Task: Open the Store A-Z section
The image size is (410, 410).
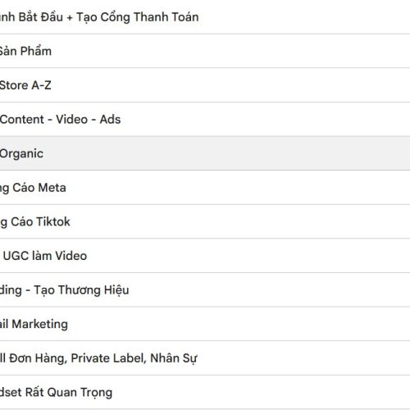Action: coord(205,85)
